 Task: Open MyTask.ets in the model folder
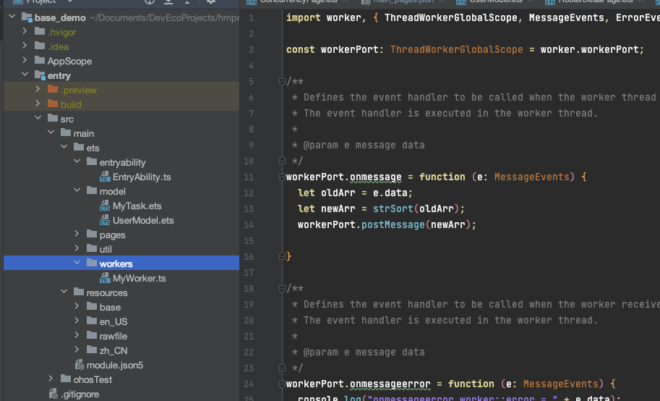[137, 206]
